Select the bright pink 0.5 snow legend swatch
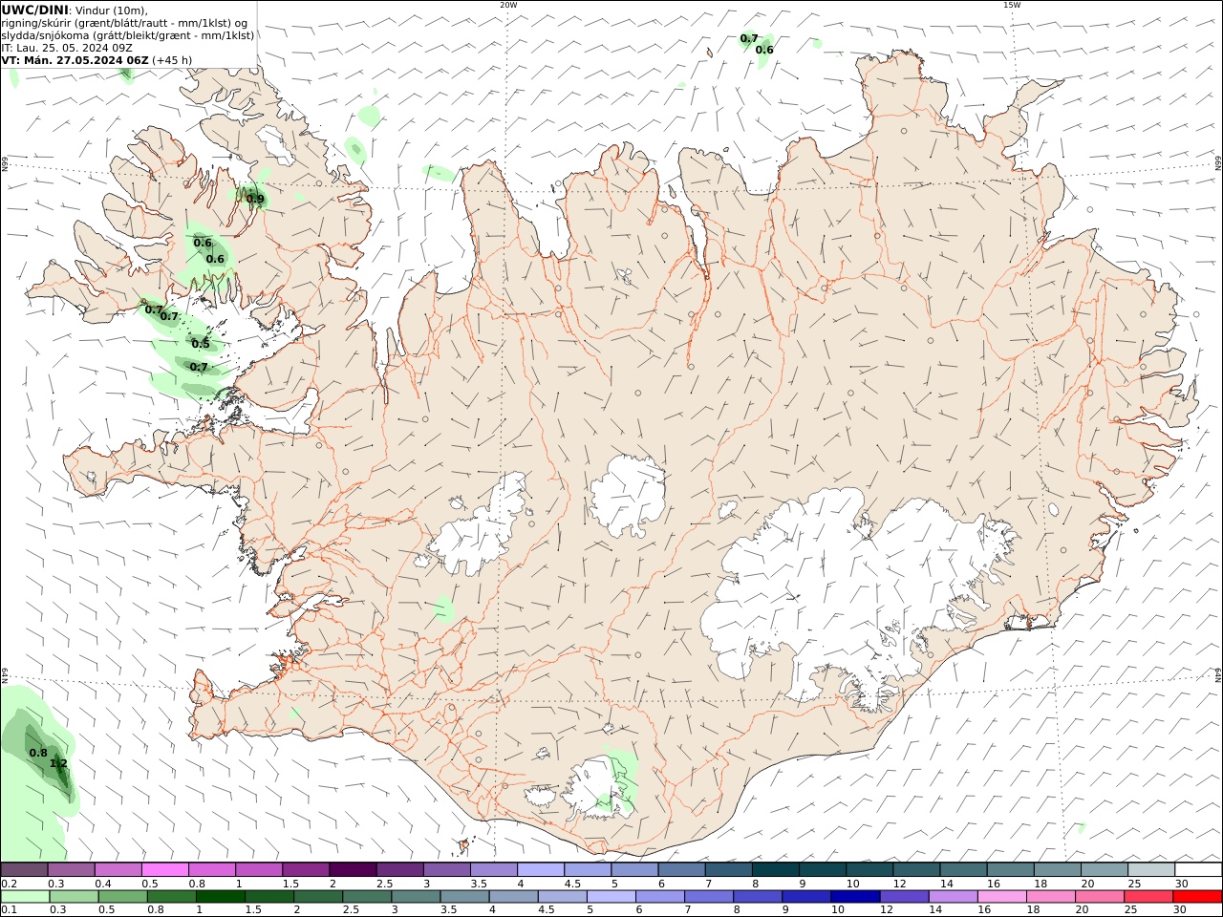1223x917 pixels. coord(165,869)
